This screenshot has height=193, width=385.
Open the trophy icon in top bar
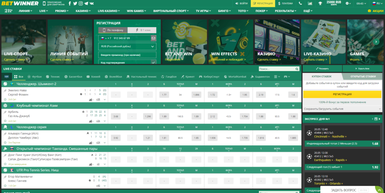click(320, 3)
